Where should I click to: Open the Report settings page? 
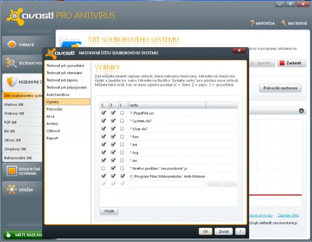[x=68, y=138]
